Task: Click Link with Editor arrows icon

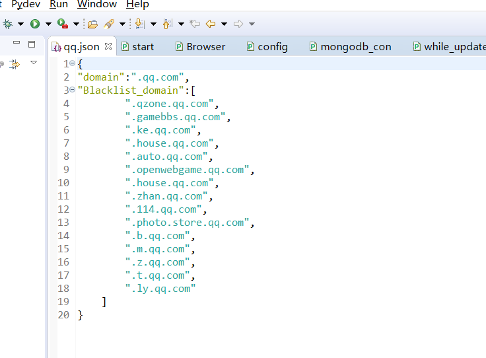Action: 15,64
